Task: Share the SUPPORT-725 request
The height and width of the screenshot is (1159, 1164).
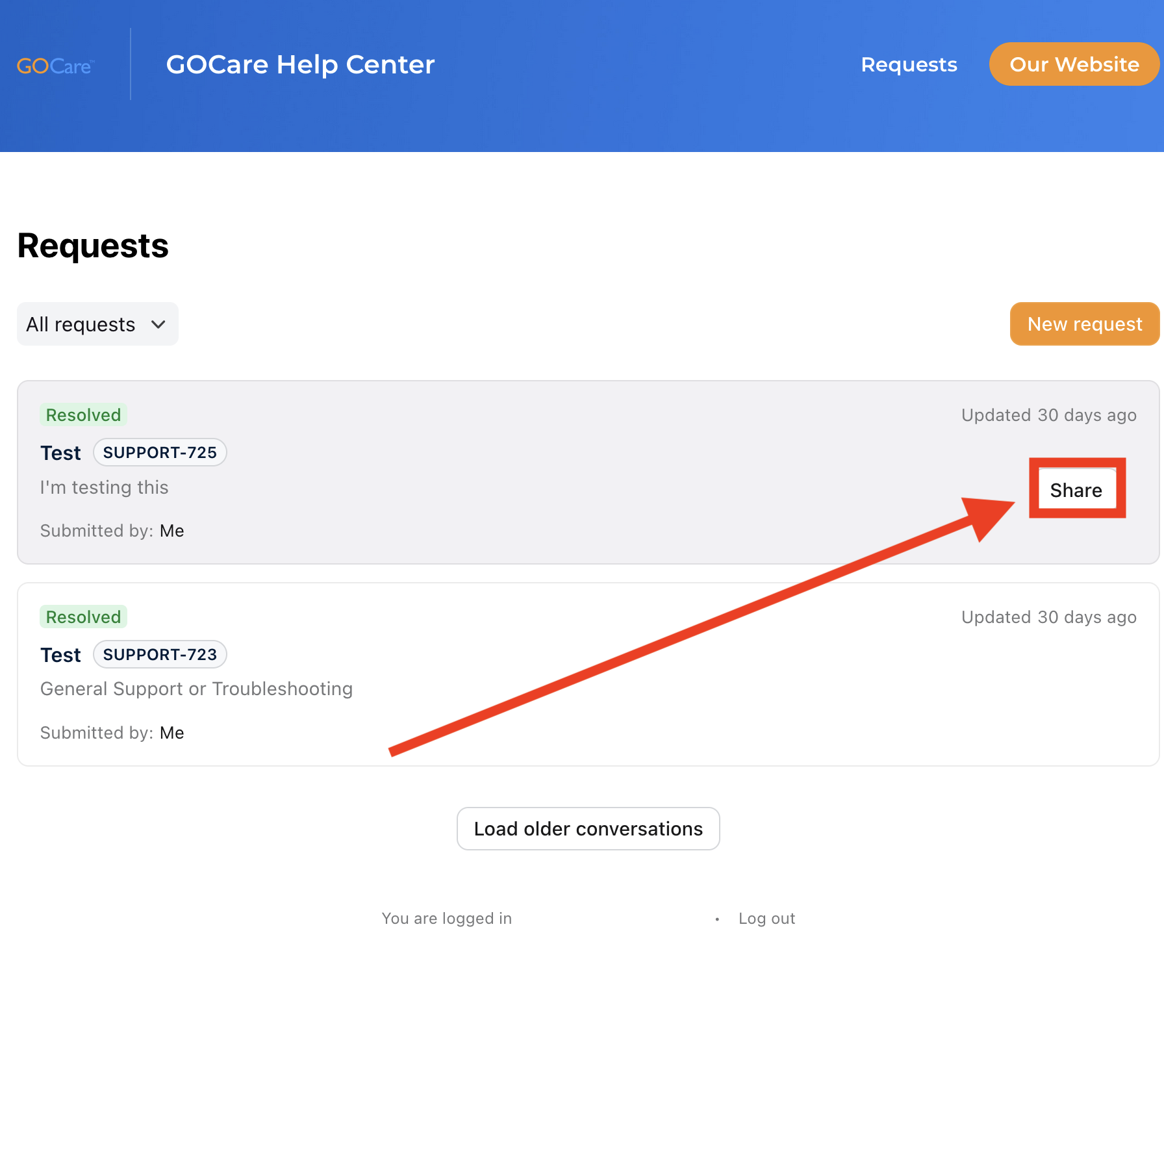Action: [x=1076, y=490]
